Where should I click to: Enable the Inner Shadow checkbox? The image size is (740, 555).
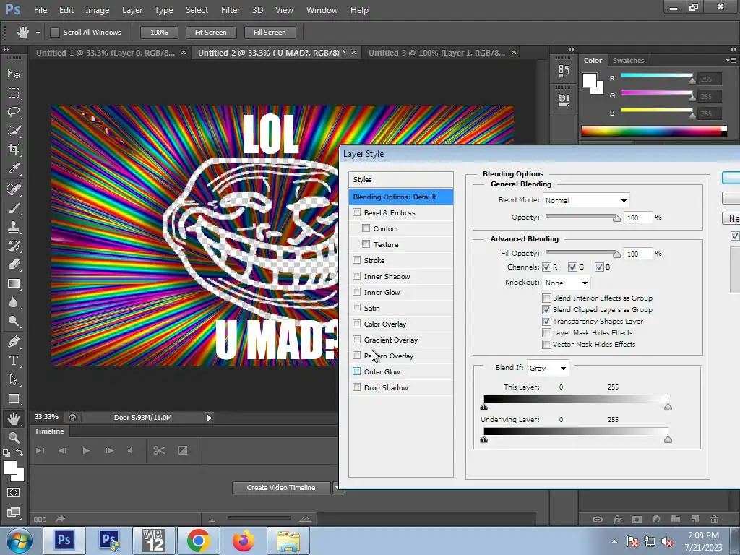357,276
